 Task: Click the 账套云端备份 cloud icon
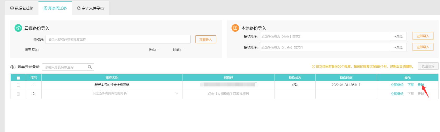(x=13, y=67)
